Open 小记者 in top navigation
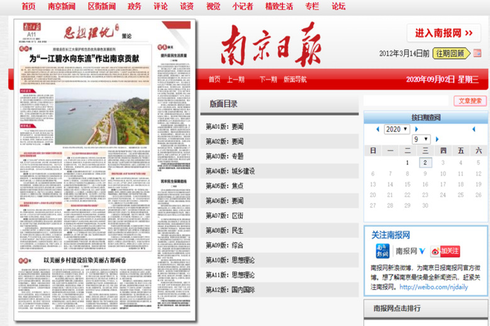The image size is (490, 326). [x=243, y=6]
